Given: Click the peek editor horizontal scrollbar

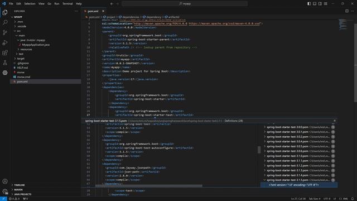Looking at the screenshot, I should pyautogui.click(x=149, y=186).
